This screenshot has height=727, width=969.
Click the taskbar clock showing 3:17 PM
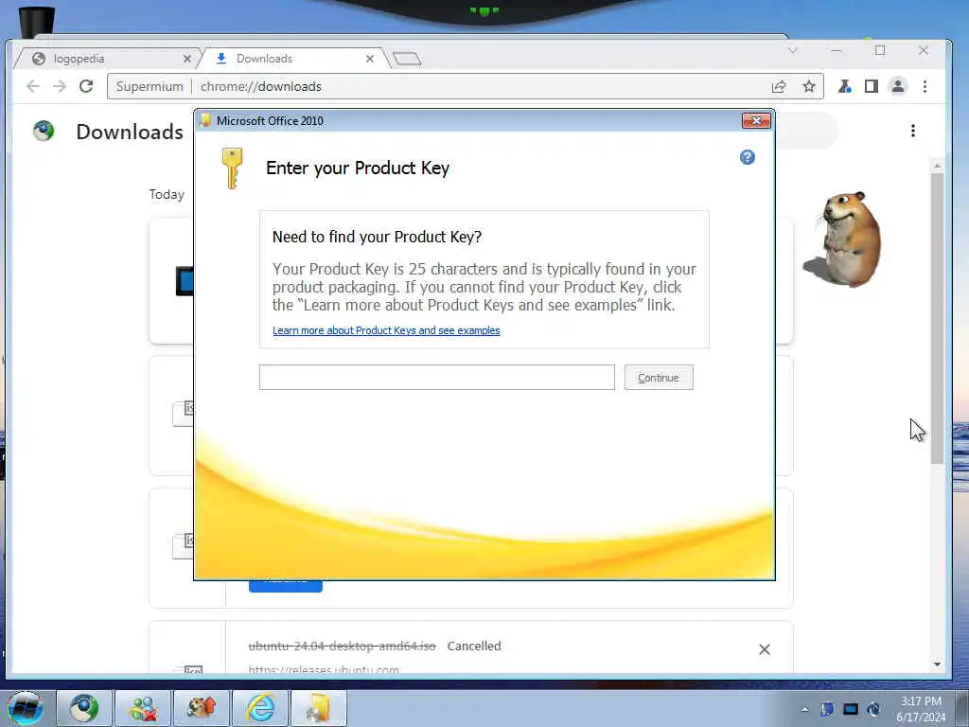click(921, 709)
